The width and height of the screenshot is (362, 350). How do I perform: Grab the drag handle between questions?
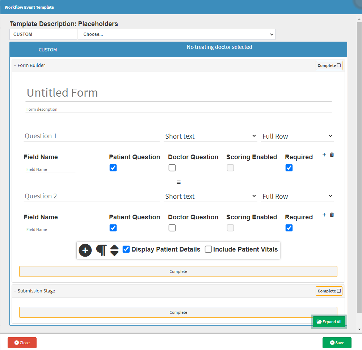[x=178, y=182]
